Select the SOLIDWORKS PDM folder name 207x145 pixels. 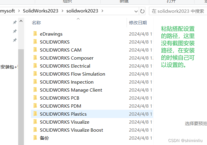tap(60, 106)
